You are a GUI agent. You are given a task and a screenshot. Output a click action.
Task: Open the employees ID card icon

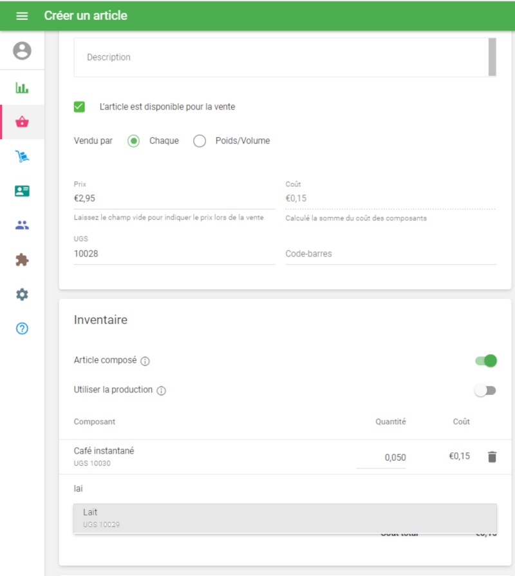22,191
